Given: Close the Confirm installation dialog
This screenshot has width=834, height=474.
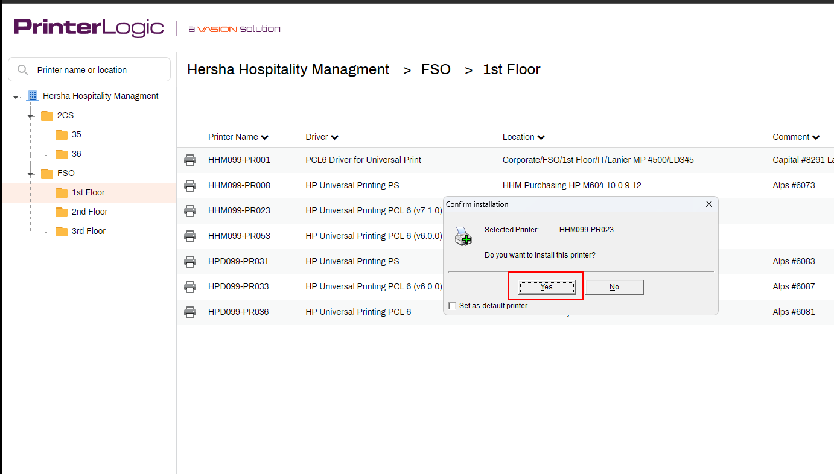Looking at the screenshot, I should pos(709,204).
